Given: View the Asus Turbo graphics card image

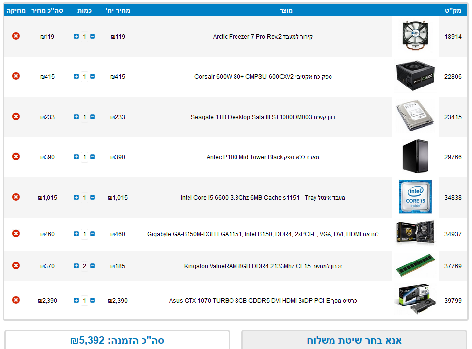Looking at the screenshot, I should tap(416, 299).
